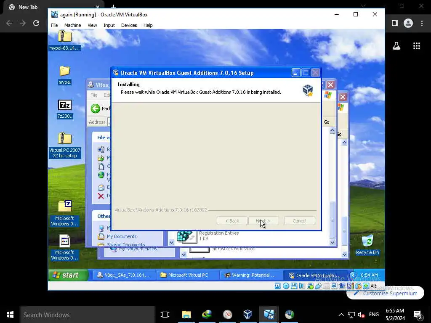Click the compass icon on host taskbar
Image resolution: width=431 pixels, height=323 pixels.
click(x=227, y=315)
